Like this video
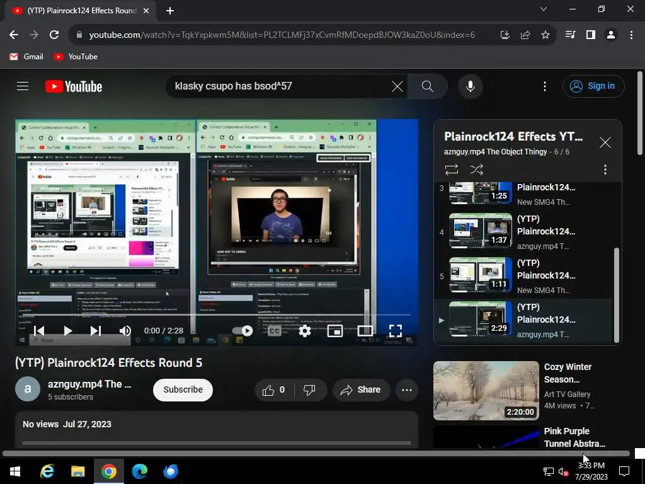 (275, 389)
